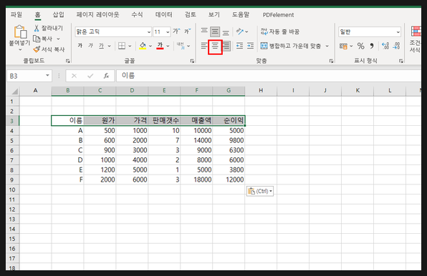Viewport: 427px width, 276px height.
Task: Click the insert function fx icon
Action: pyautogui.click(x=106, y=76)
